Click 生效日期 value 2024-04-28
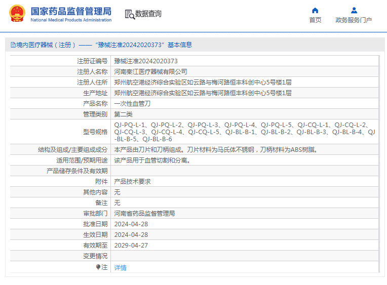 (131, 235)
